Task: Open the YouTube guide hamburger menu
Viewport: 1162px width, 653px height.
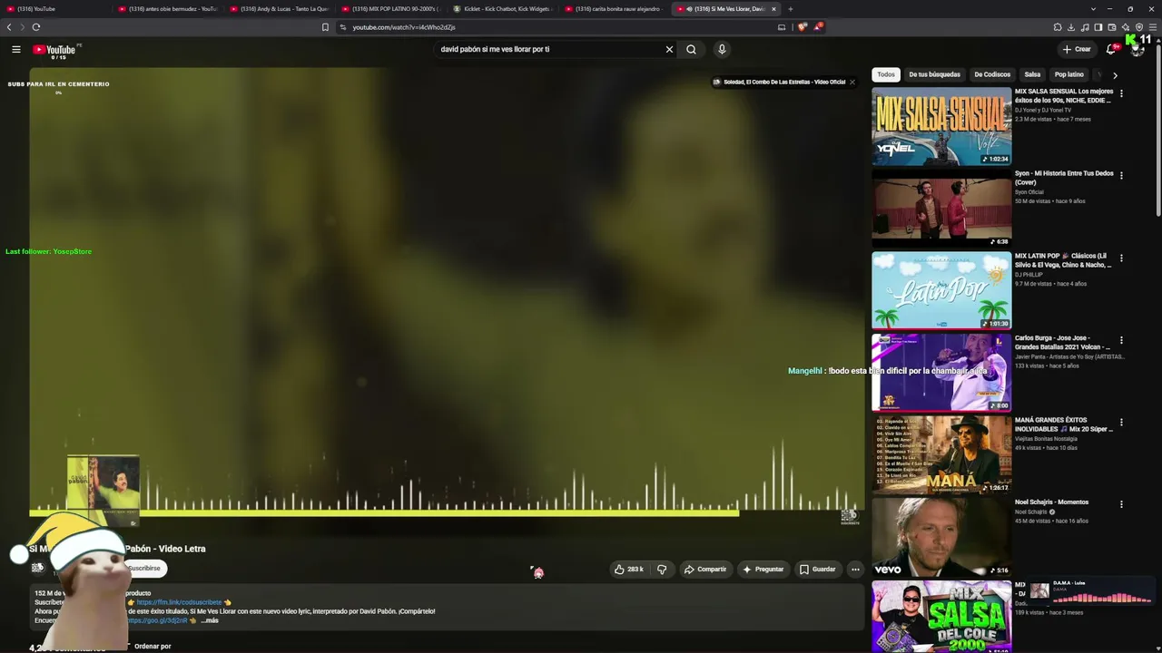Action: (x=16, y=49)
